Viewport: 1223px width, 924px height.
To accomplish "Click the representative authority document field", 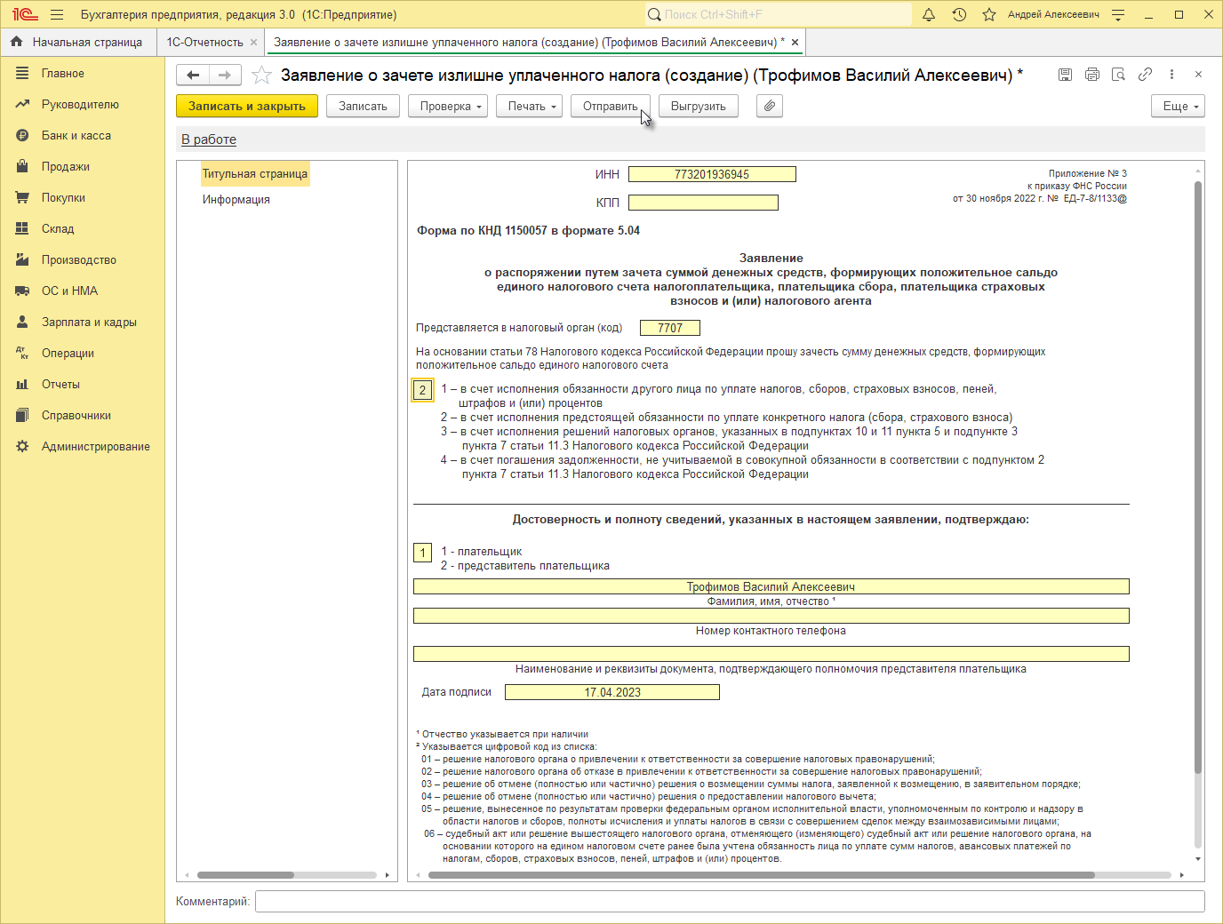I will (771, 654).
